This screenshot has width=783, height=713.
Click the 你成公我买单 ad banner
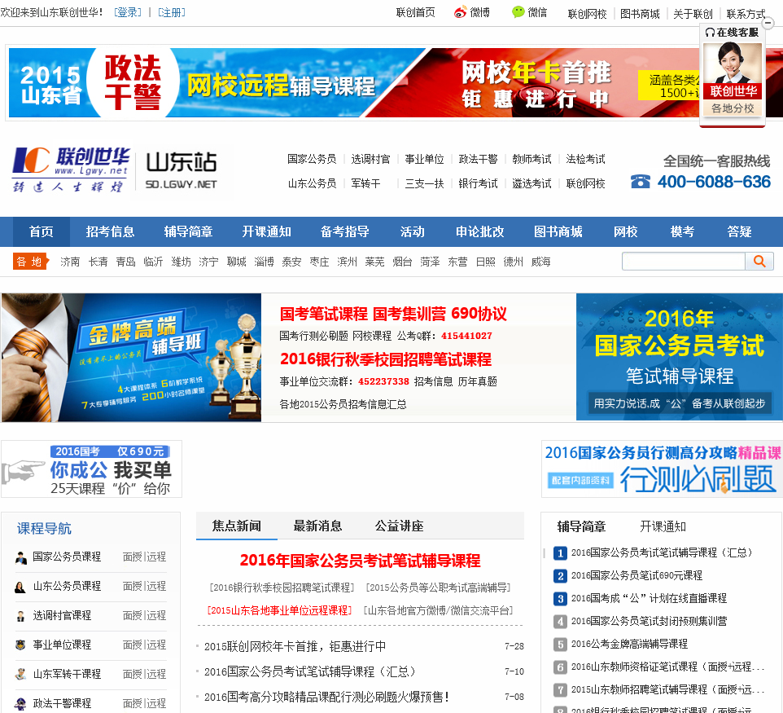click(x=91, y=469)
